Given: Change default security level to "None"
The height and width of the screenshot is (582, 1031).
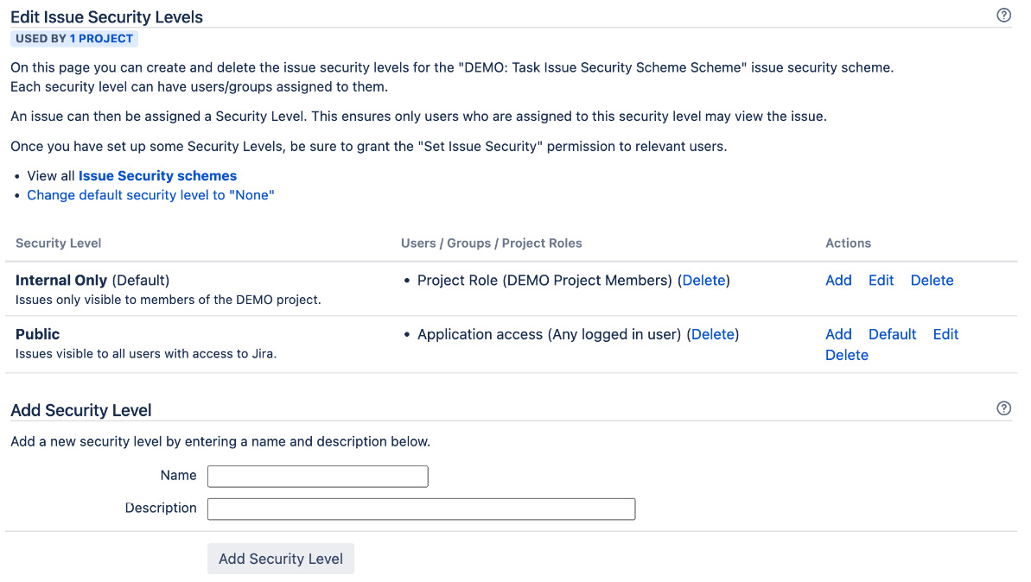Looking at the screenshot, I should coord(150,194).
